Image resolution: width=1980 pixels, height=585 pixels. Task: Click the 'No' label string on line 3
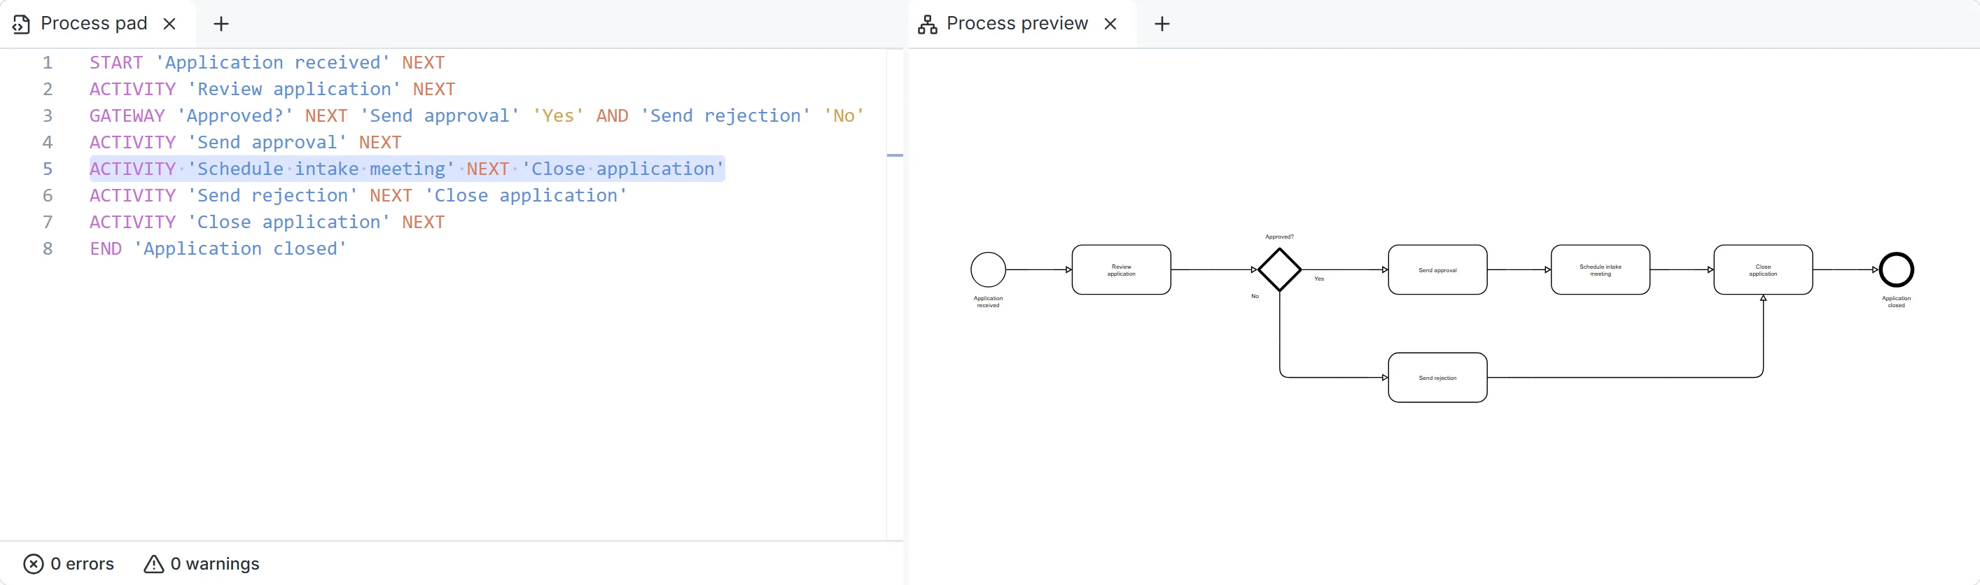pos(844,116)
